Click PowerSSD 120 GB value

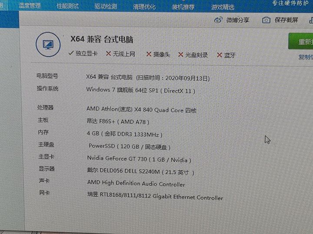(x=130, y=146)
